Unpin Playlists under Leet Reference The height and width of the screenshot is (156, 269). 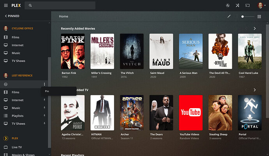click(x=44, y=116)
